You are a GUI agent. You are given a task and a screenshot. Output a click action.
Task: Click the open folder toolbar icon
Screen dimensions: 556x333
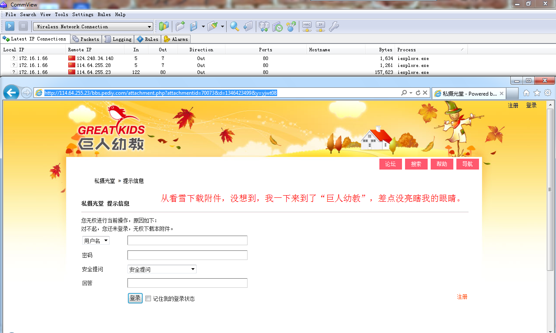[180, 27]
